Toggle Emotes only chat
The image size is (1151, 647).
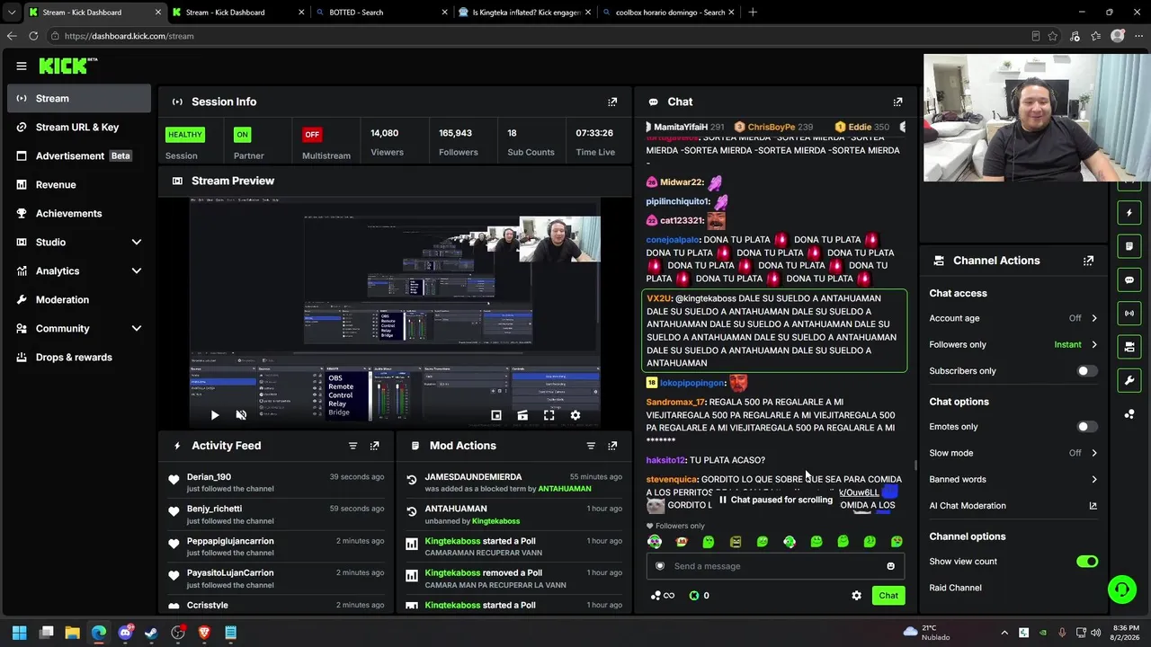tap(1087, 427)
